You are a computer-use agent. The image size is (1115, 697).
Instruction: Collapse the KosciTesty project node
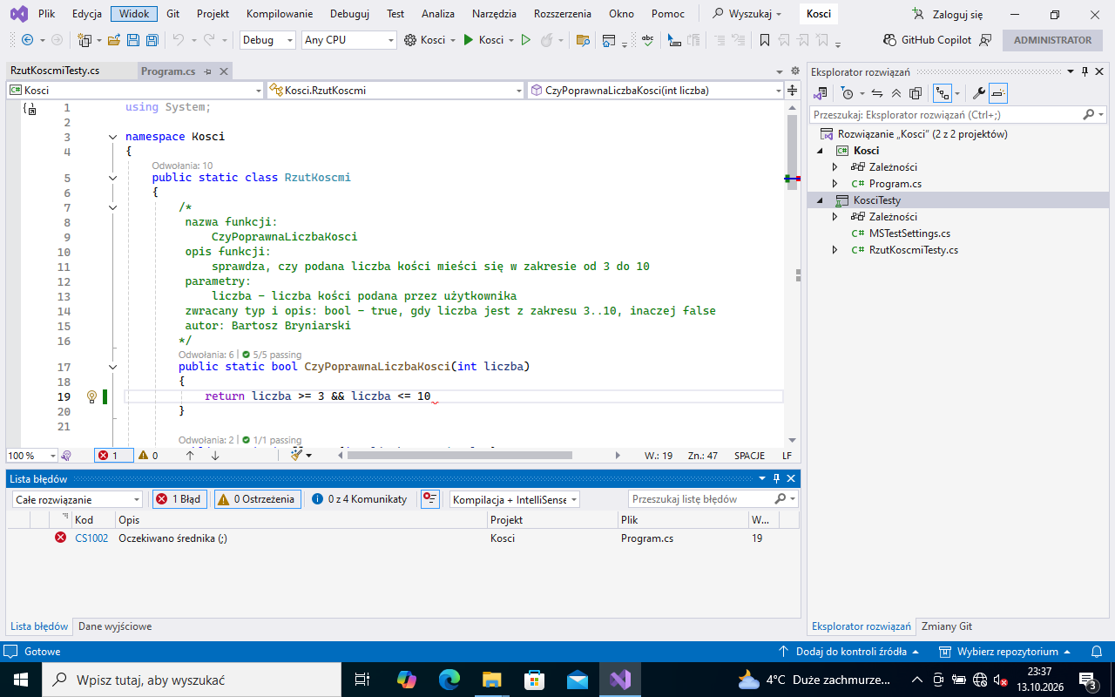(819, 200)
